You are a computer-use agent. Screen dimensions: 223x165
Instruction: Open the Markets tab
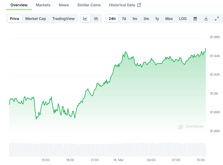tap(43, 5)
